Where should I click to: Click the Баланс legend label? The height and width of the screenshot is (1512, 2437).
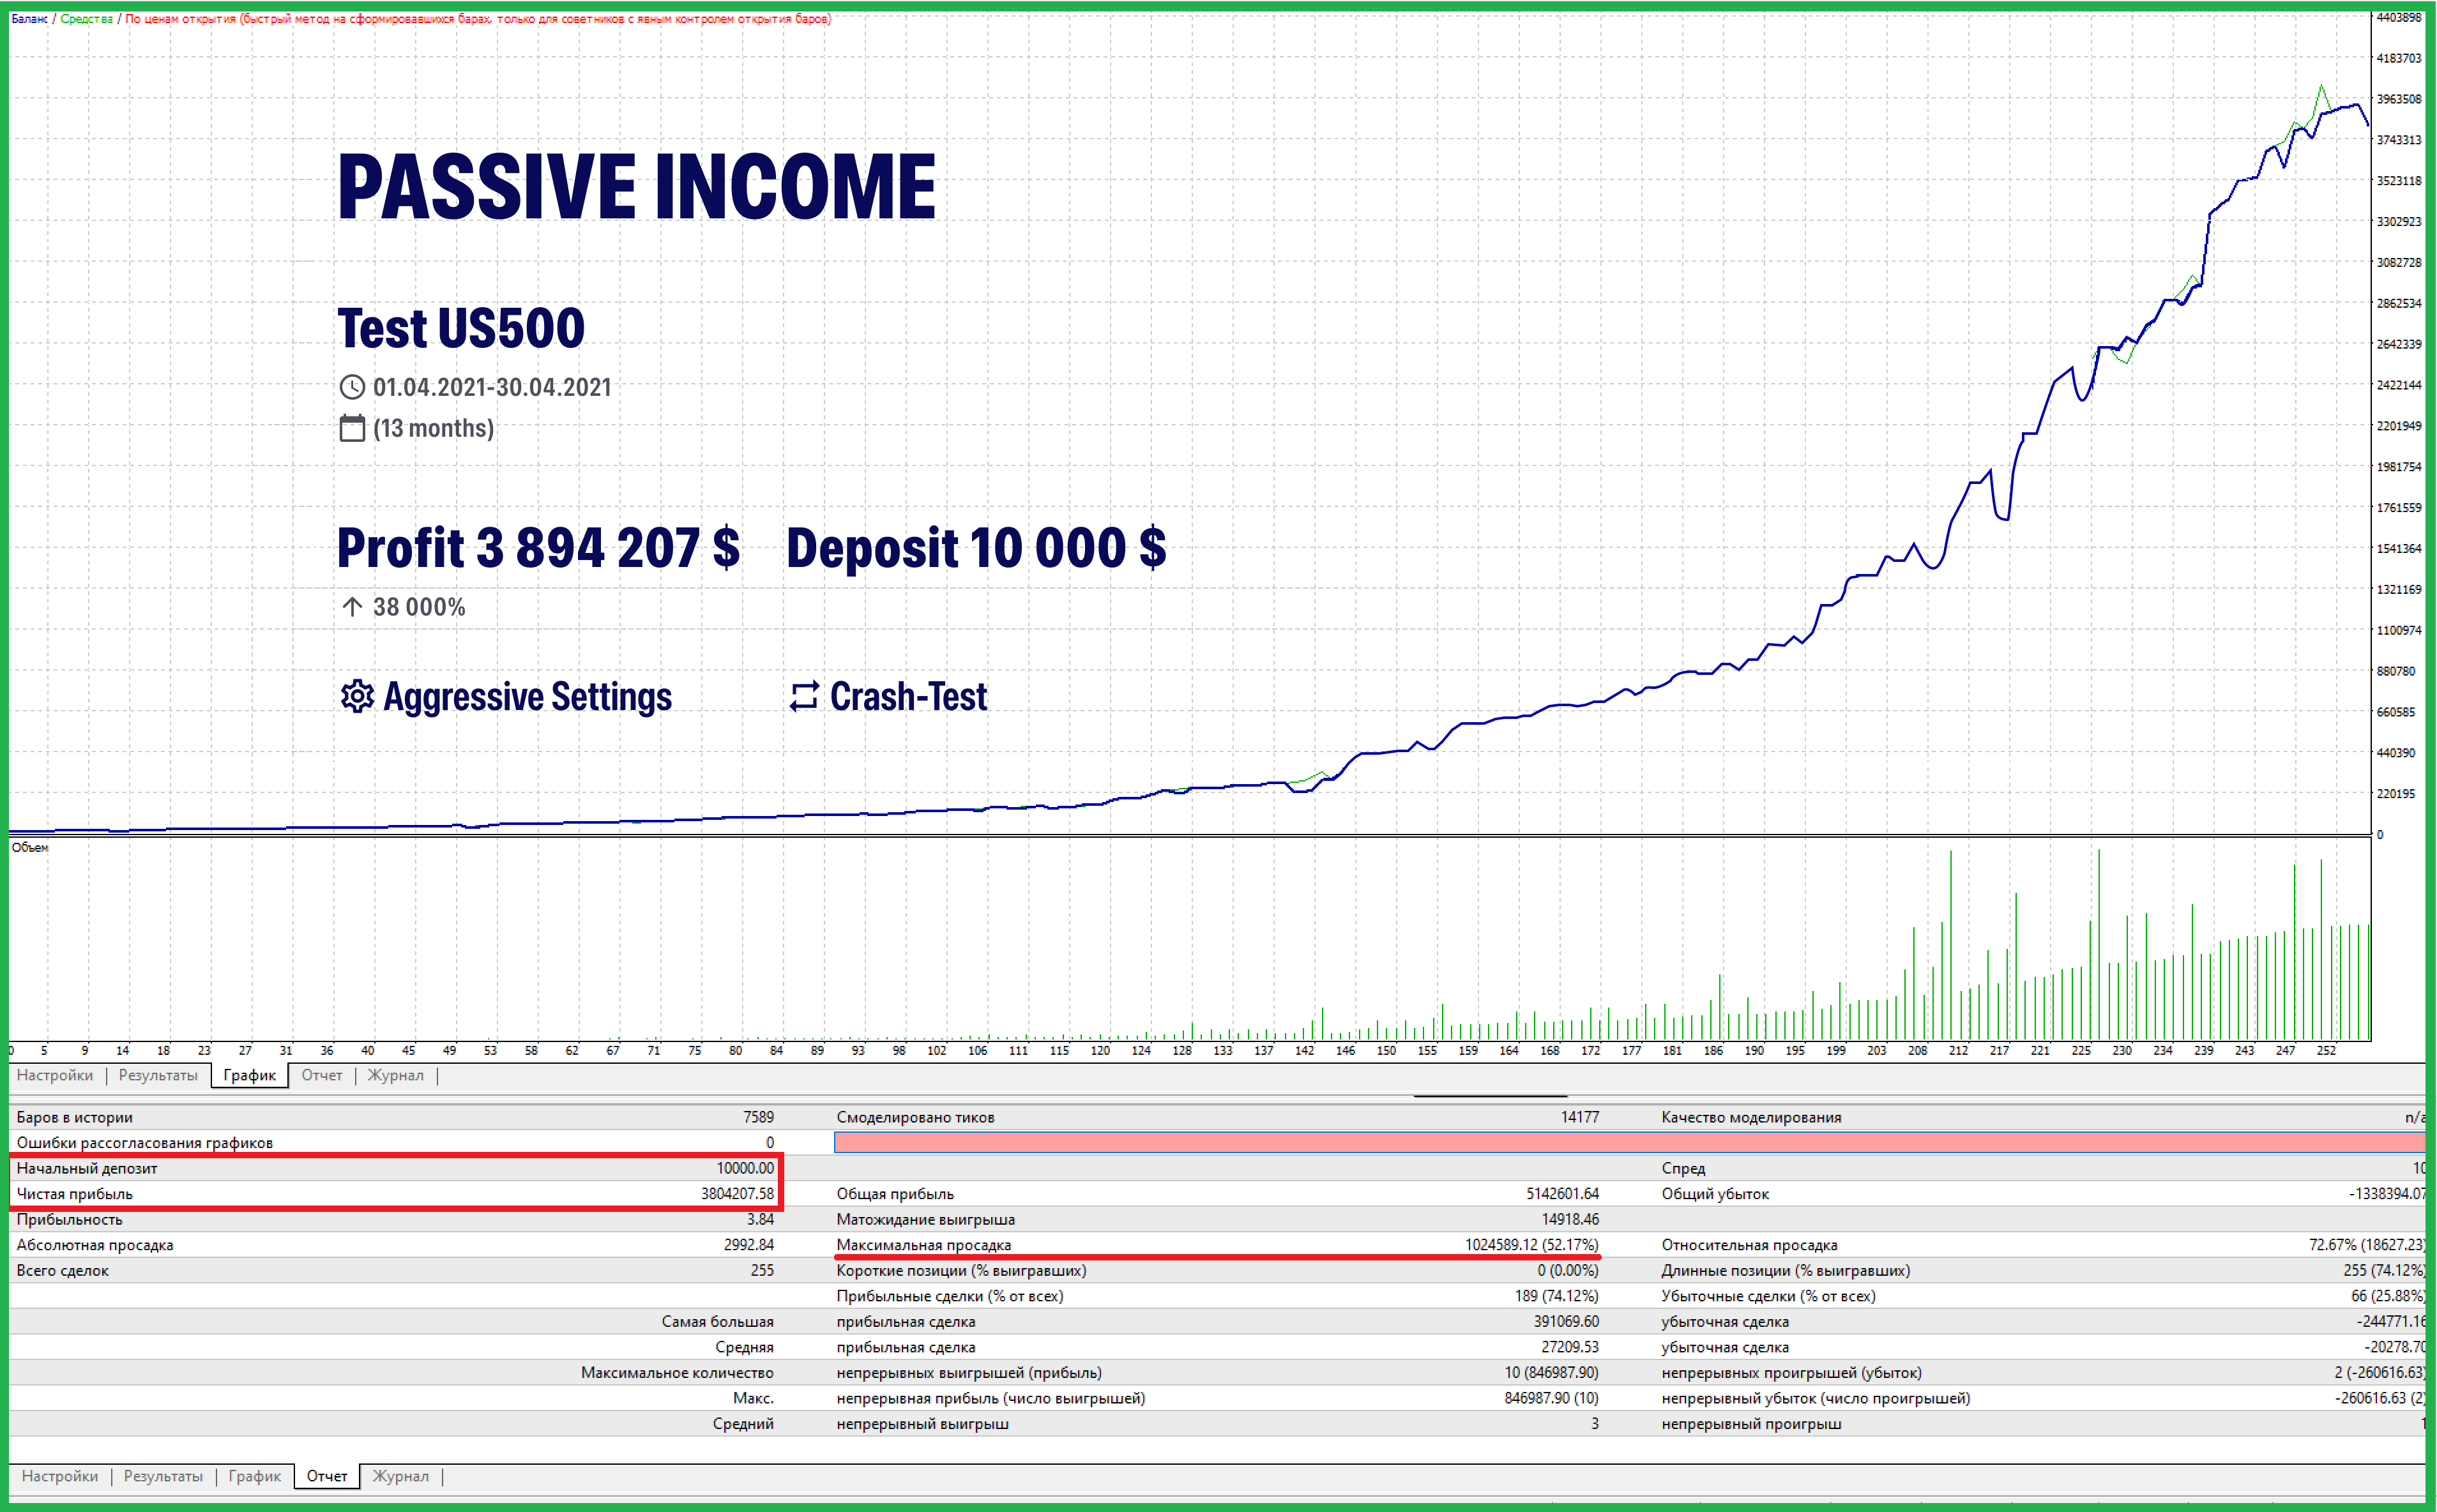point(29,18)
